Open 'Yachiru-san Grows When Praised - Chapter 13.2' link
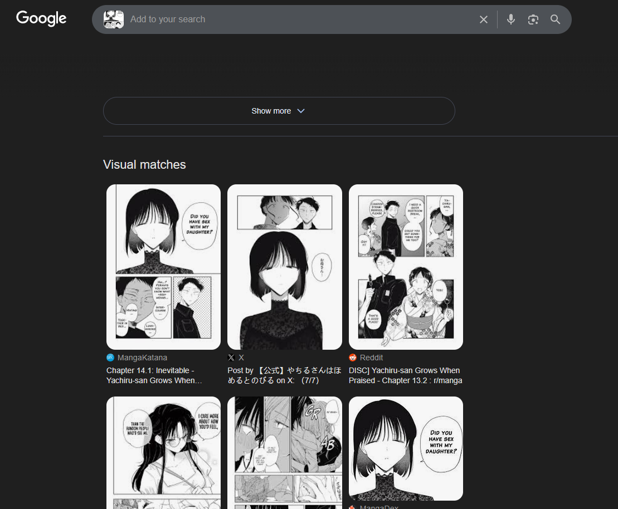Viewport: 618px width, 509px height. [406, 375]
